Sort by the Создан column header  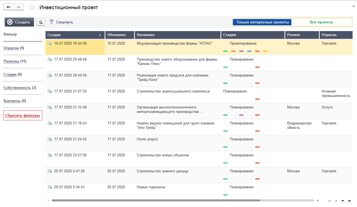point(75,35)
